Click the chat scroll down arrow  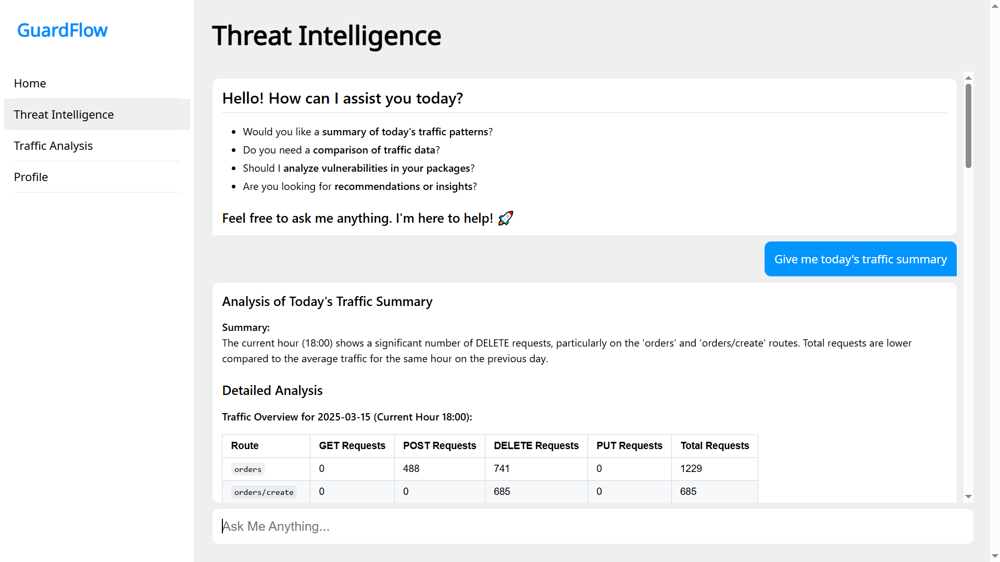[x=968, y=496]
